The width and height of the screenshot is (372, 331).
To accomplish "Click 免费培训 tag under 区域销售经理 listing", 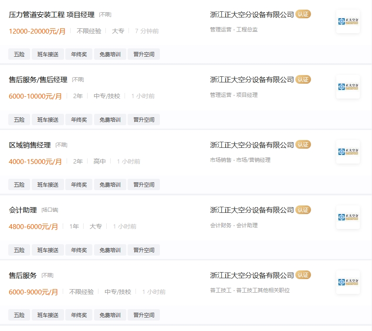I will pyautogui.click(x=110, y=185).
